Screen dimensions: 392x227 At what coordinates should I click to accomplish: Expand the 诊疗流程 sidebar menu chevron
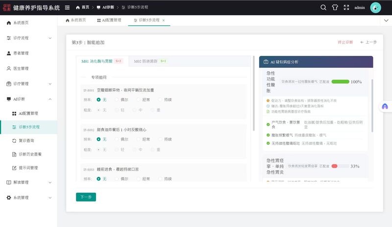pos(50,38)
